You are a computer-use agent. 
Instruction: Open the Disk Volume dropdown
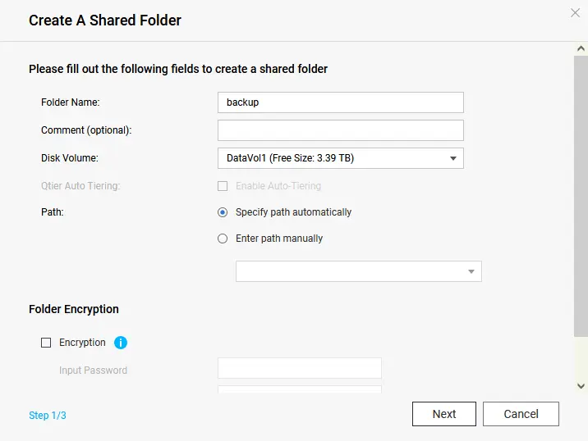[x=341, y=158]
